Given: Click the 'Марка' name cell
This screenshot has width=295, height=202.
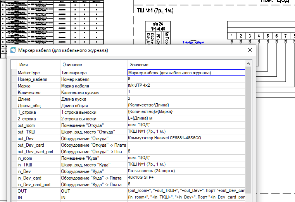Looking at the screenshot, I should coord(38,86).
